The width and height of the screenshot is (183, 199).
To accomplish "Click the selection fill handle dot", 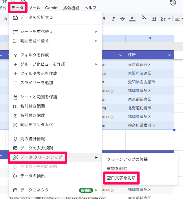I will pos(174,130).
